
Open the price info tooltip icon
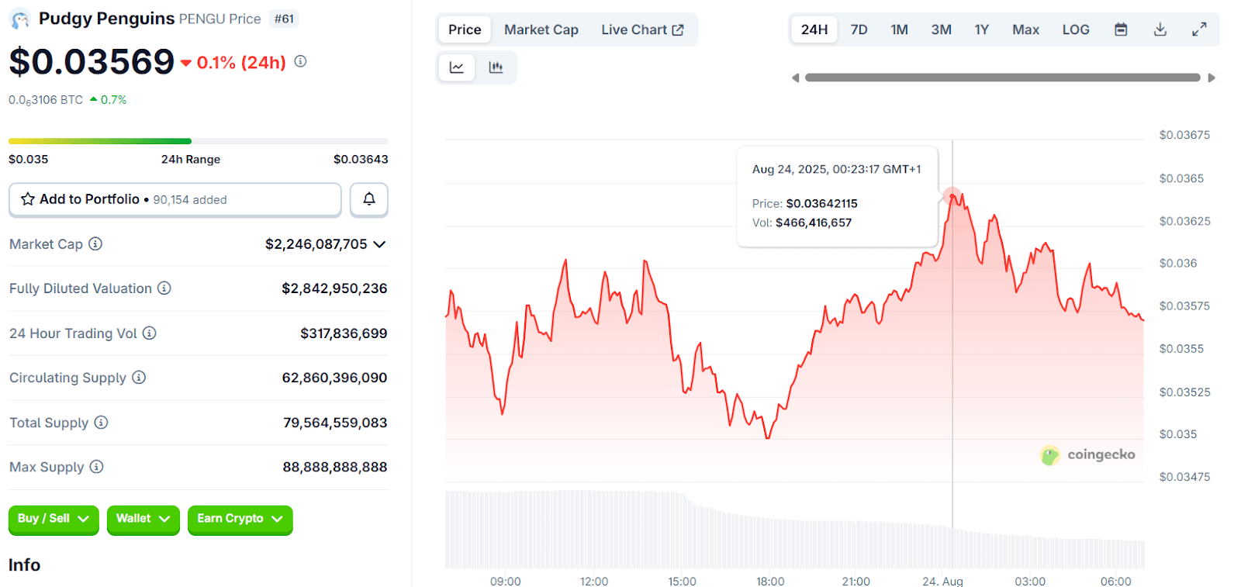tap(300, 61)
